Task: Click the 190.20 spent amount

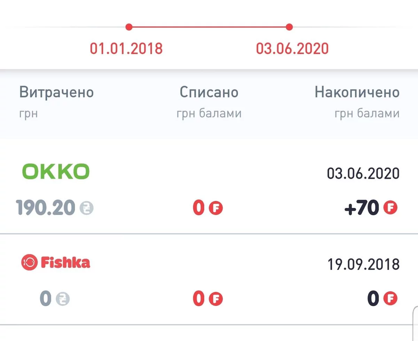Action: pyautogui.click(x=46, y=208)
